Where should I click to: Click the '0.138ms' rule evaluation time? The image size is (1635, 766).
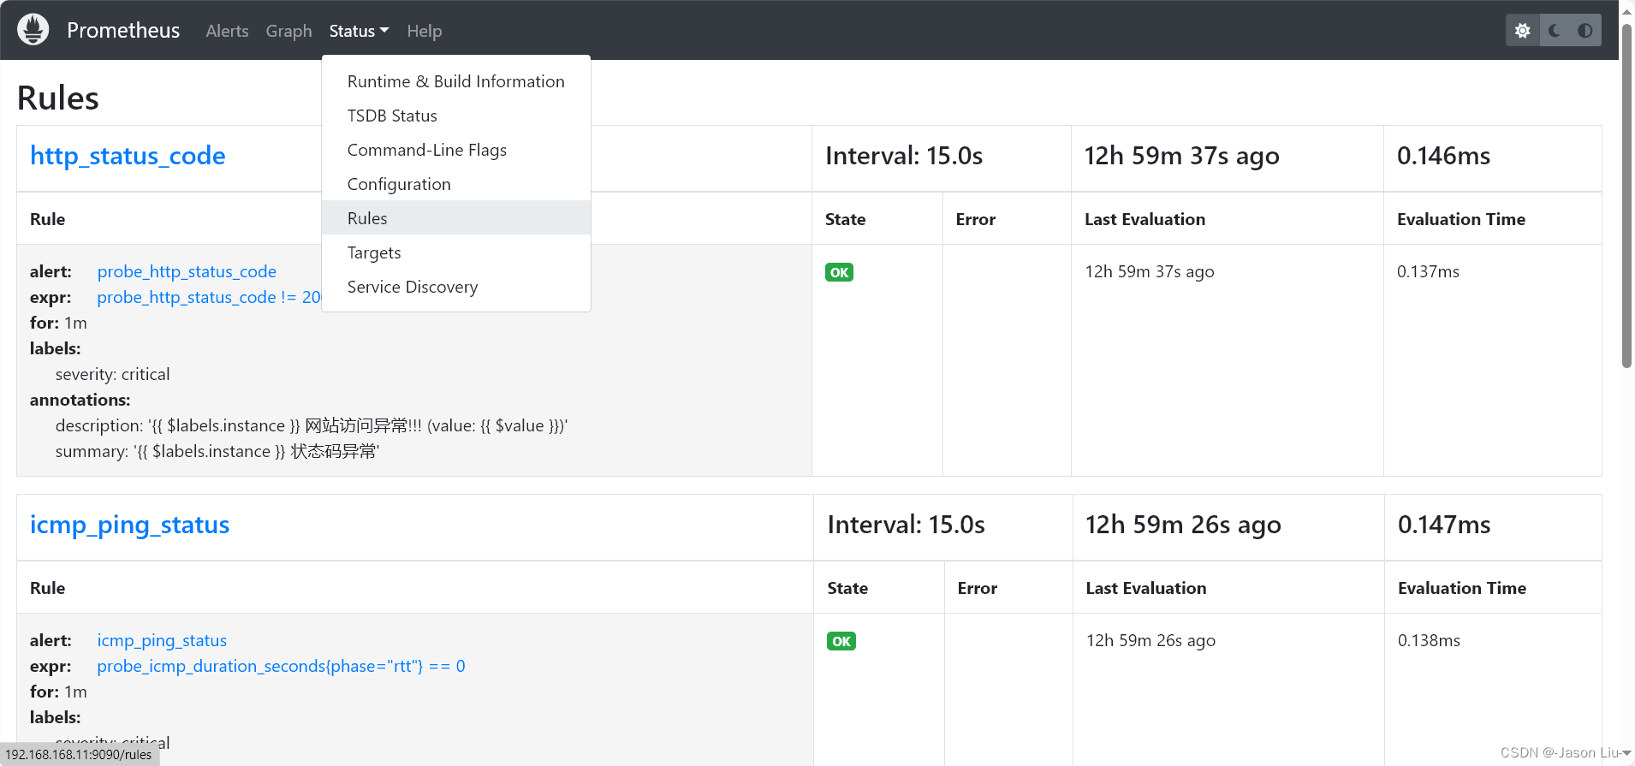[x=1429, y=640]
